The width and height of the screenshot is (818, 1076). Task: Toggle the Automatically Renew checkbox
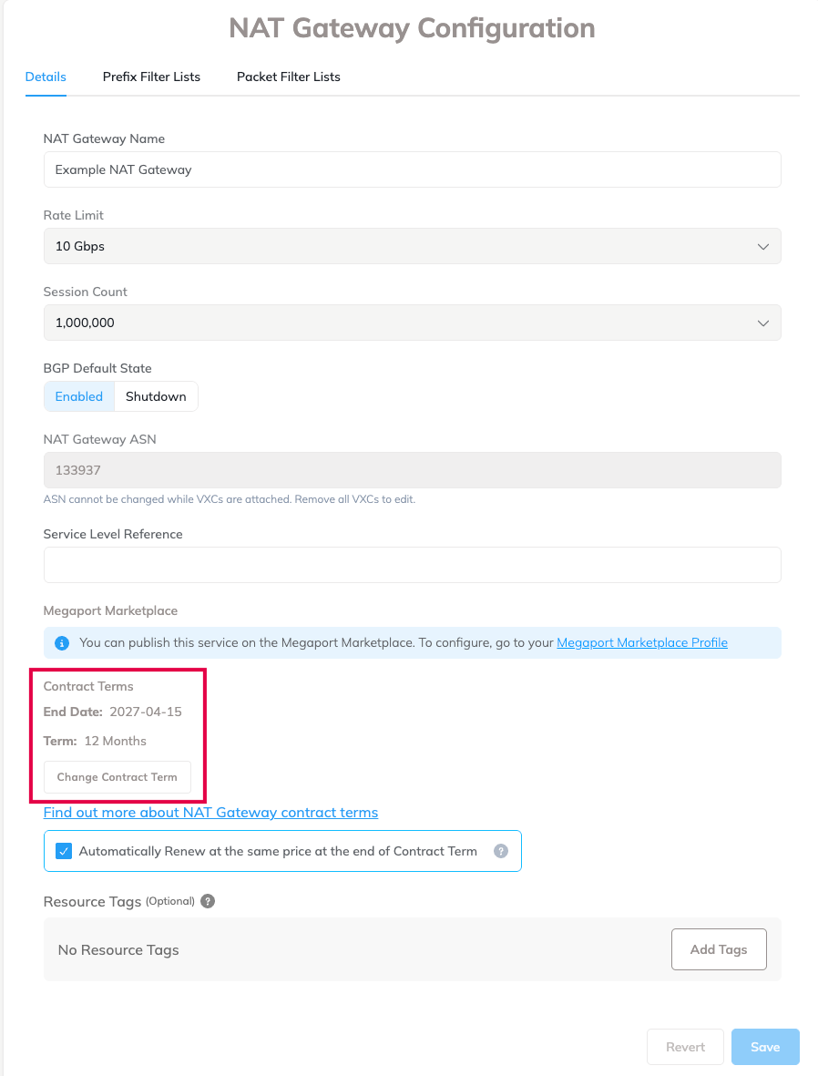click(64, 851)
